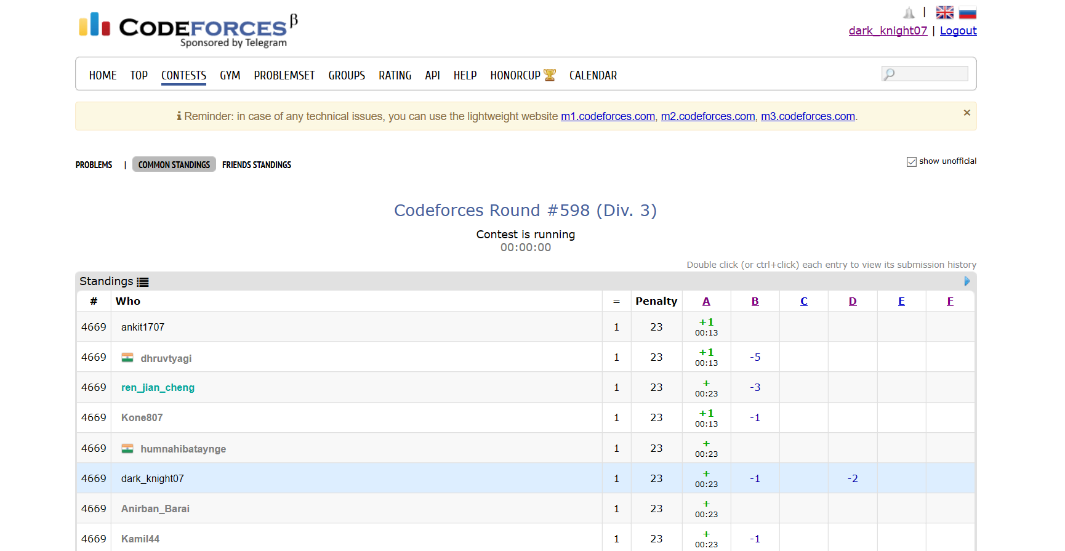Open the HOME menu
Screen dimensions: 1065x551
(x=103, y=75)
